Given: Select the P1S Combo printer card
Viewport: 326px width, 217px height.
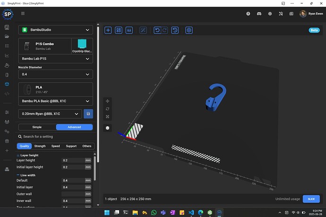Looking at the screenshot, I should coord(45,46).
